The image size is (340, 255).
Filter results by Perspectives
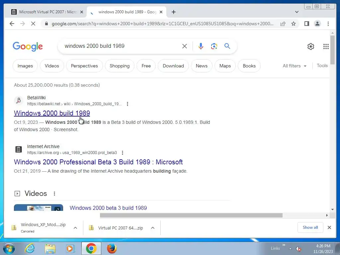point(84,66)
